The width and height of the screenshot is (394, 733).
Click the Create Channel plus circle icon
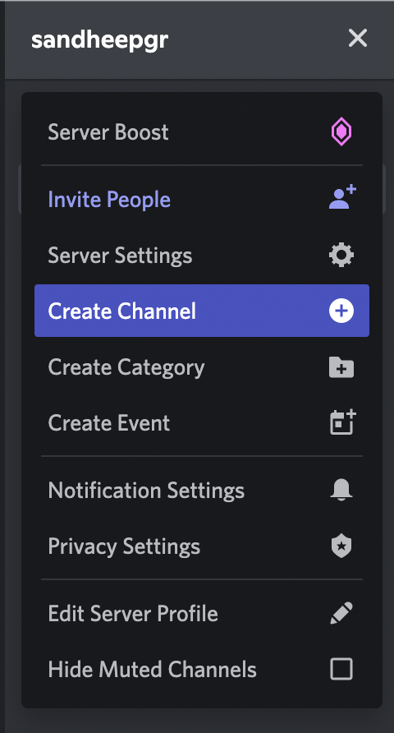[x=341, y=311]
